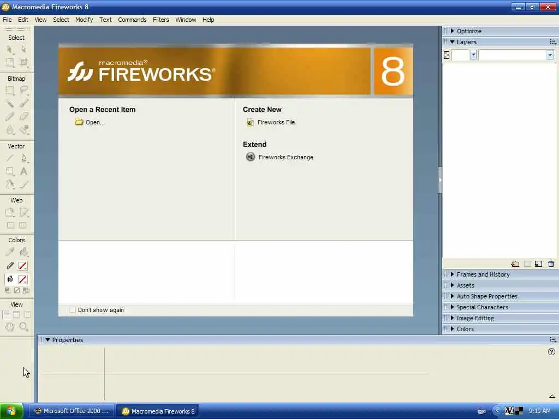
Task: Select the Zoom tool
Action: coord(23,327)
